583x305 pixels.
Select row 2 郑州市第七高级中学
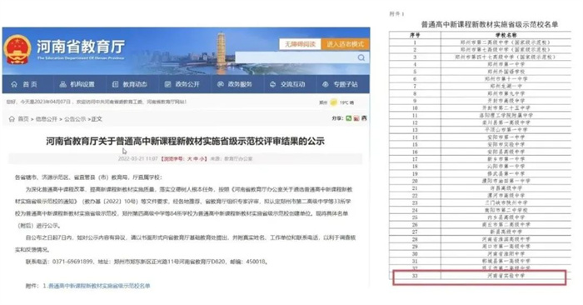tap(480, 50)
